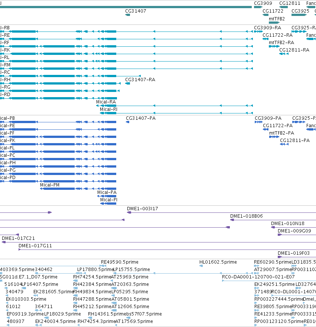Click the CG11722 gene label
The image size is (316, 327).
pyautogui.click(x=273, y=11)
